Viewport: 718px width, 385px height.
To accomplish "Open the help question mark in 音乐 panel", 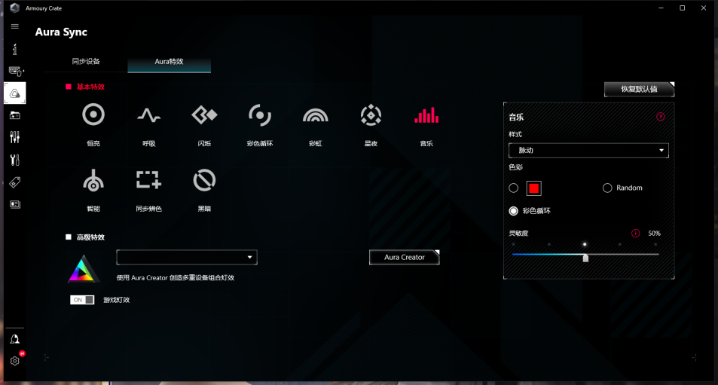I will click(x=660, y=117).
